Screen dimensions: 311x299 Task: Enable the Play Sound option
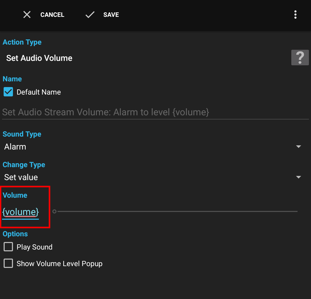[8, 247]
